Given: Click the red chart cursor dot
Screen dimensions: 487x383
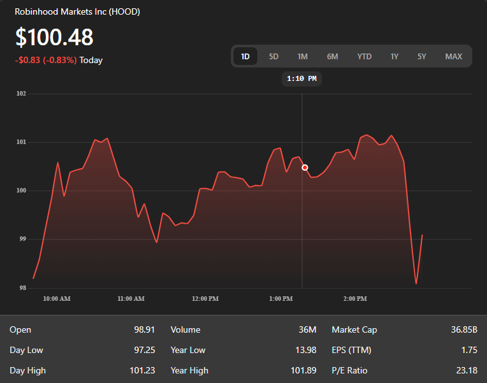Looking at the screenshot, I should point(305,168).
